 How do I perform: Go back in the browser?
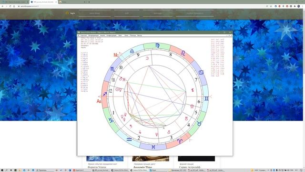[2, 6]
